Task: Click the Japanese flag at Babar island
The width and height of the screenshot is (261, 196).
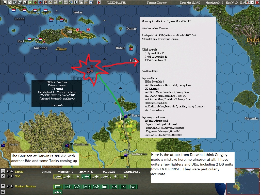Action: pos(131,49)
